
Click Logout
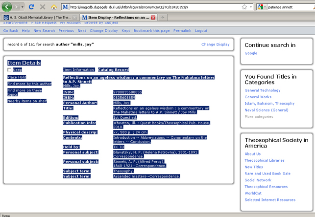201,31
